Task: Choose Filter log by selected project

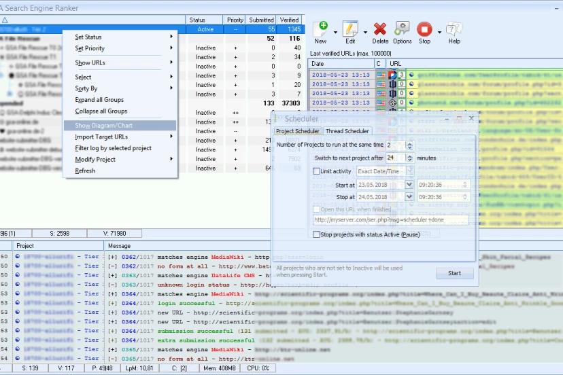Action: pyautogui.click(x=120, y=148)
